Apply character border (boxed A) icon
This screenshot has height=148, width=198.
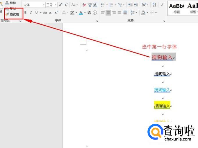pyautogui.click(x=95, y=5)
